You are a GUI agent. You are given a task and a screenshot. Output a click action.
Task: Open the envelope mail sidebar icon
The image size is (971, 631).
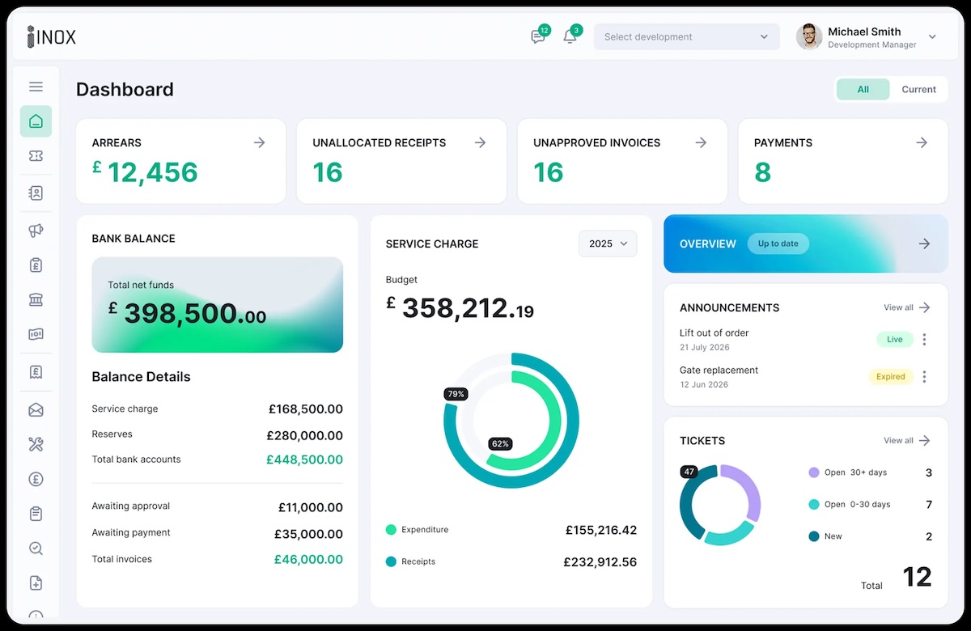click(x=36, y=410)
